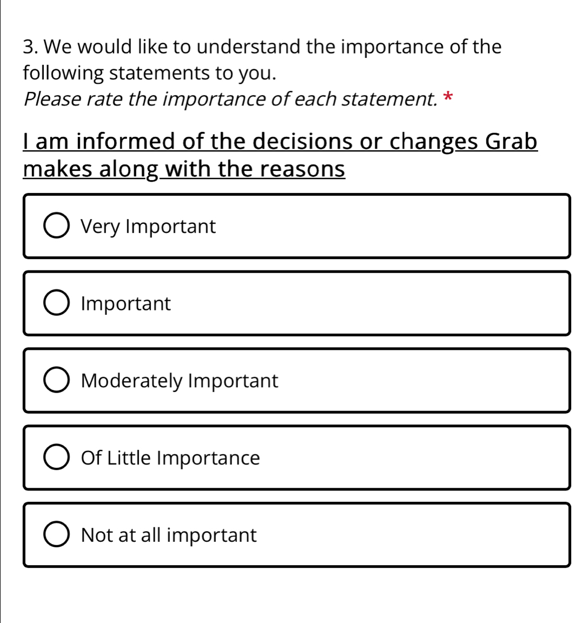Click the "Not at all important" label text

[x=169, y=535]
